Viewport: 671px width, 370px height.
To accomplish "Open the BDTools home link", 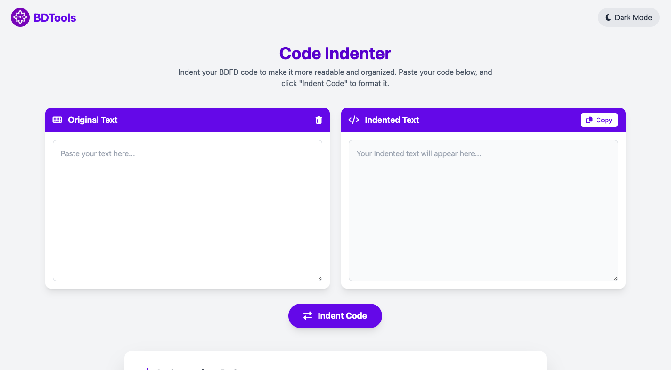I will (43, 17).
